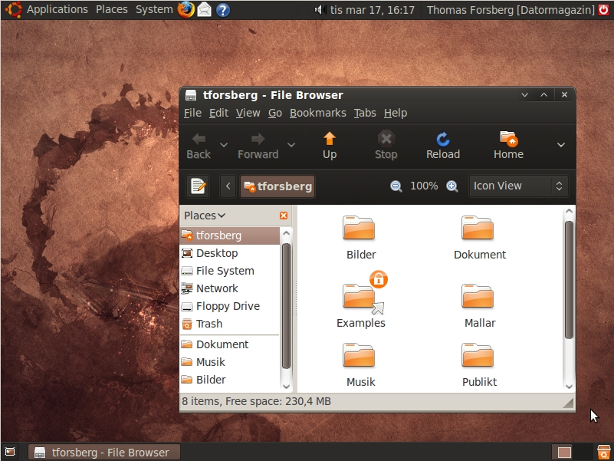Viewport: 614px width, 461px height.
Task: Open the Thomas Forsberg user switcher
Action: [x=511, y=10]
